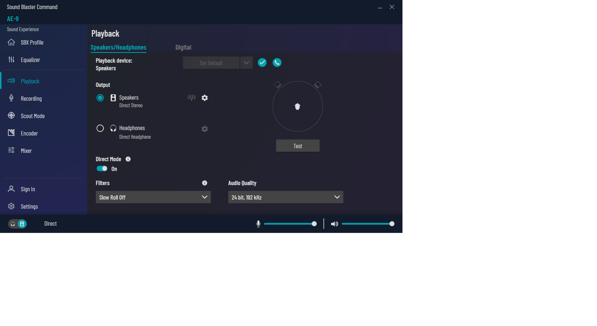597x326 pixels.
Task: Click the Set Default button
Action: 211,63
